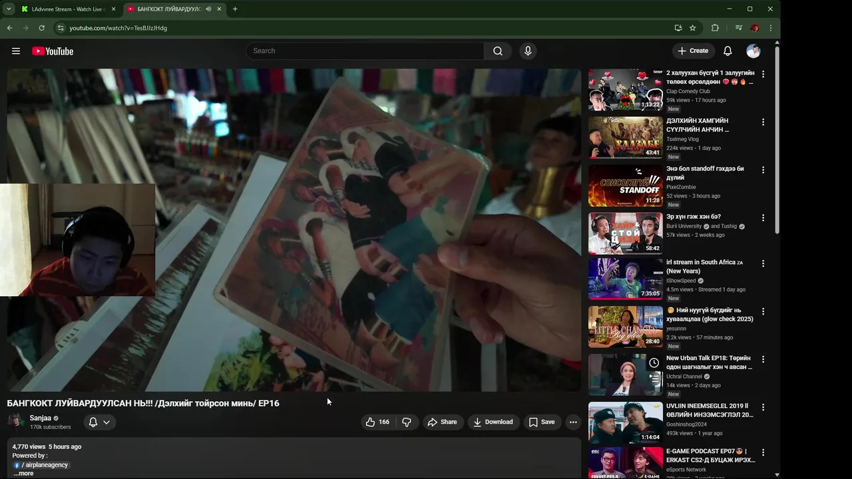This screenshot has height=479, width=852.
Task: Close the БАНГКОКТ YouTube tab
Action: 219,9
